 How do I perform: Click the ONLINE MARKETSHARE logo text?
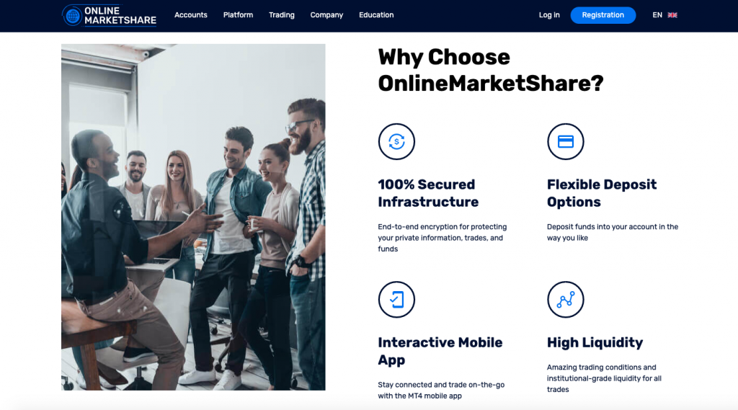click(x=120, y=16)
